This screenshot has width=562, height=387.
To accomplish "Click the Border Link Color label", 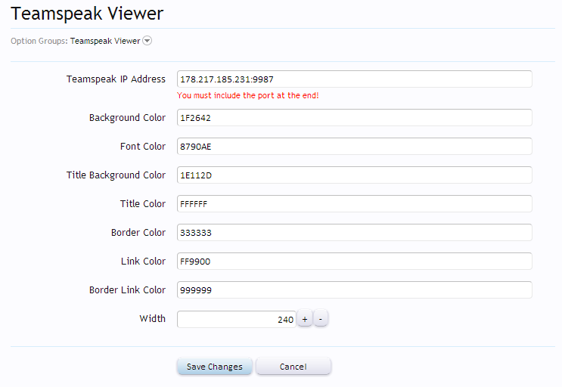I will point(127,290).
